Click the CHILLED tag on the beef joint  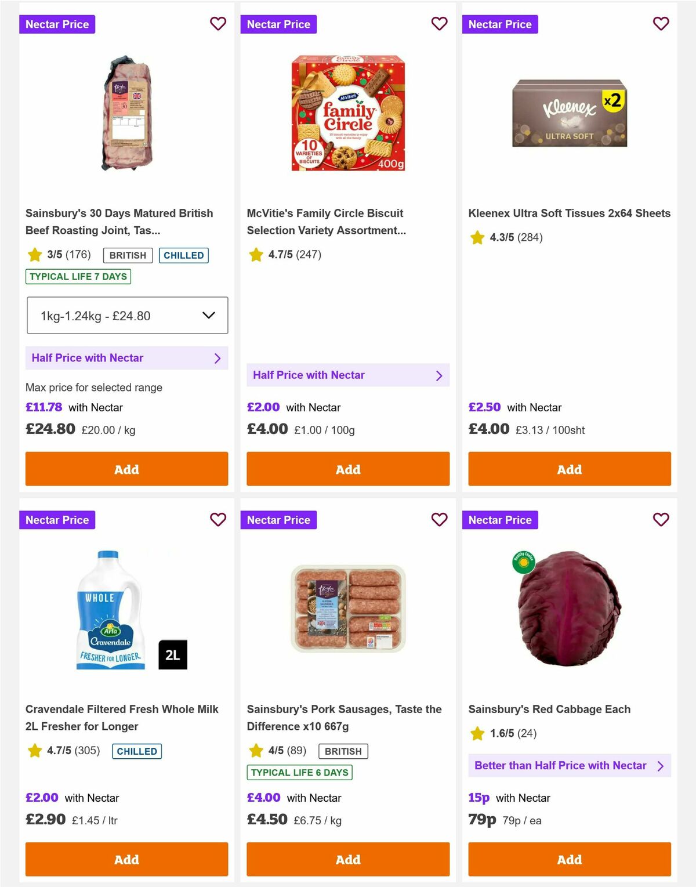tap(184, 255)
